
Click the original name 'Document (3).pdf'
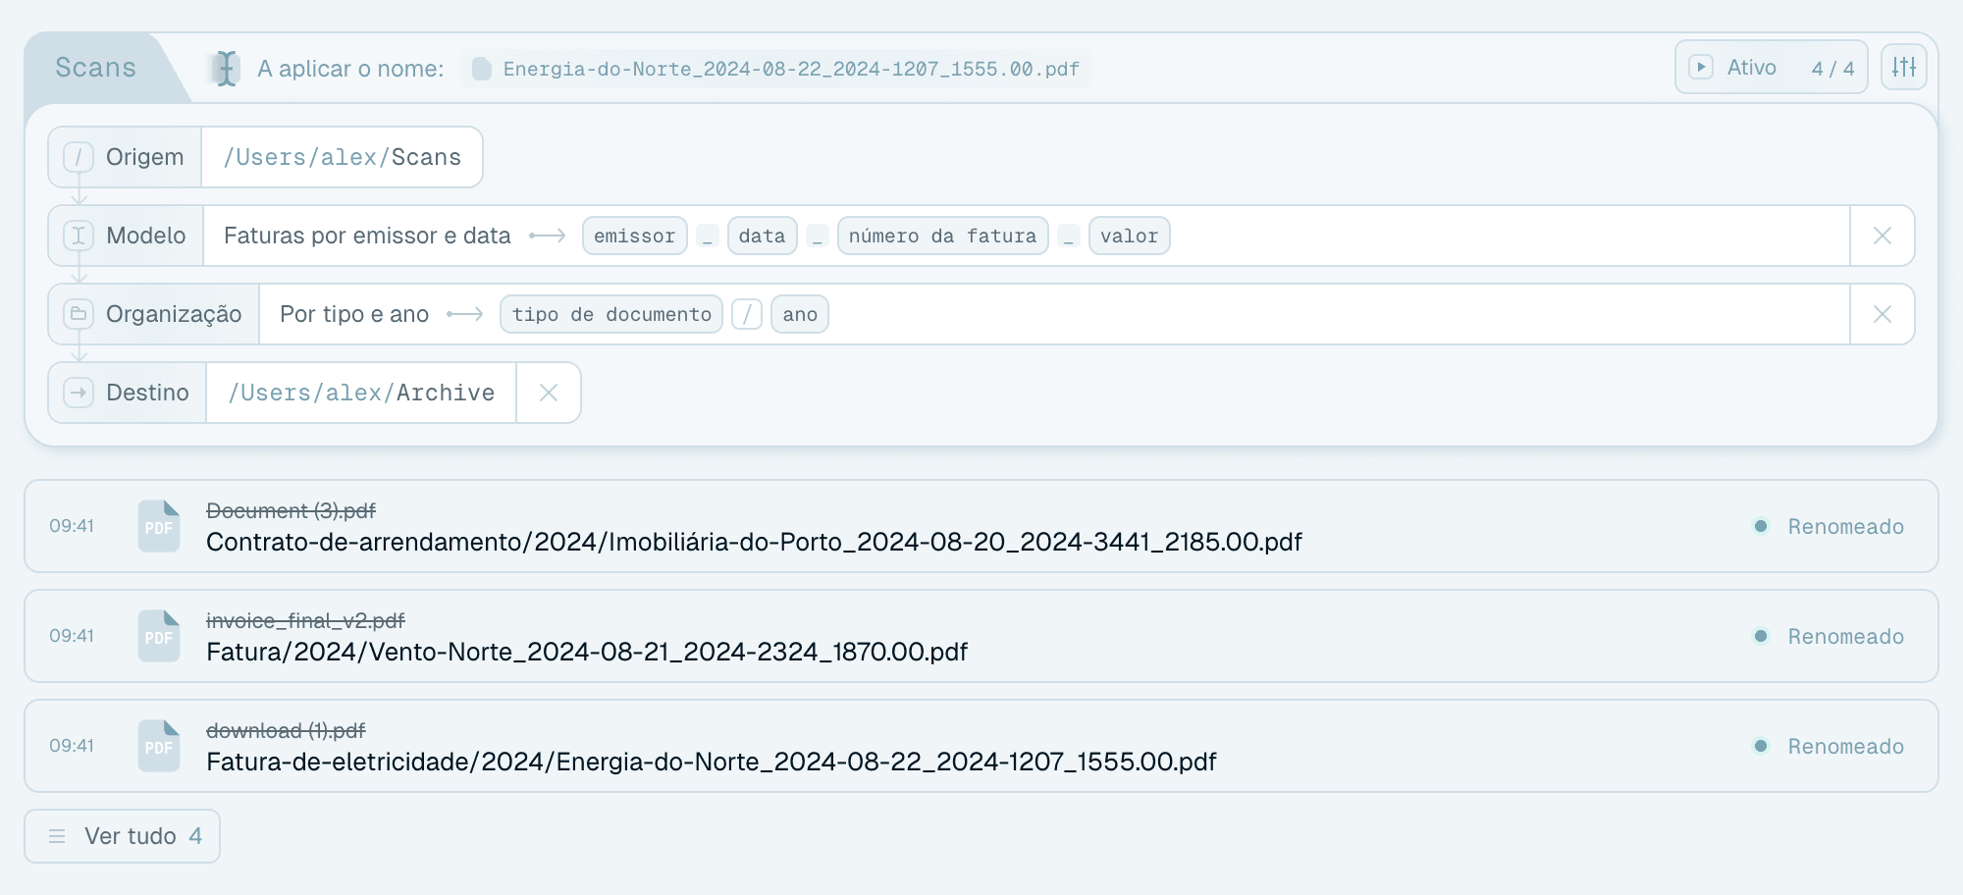pos(291,510)
